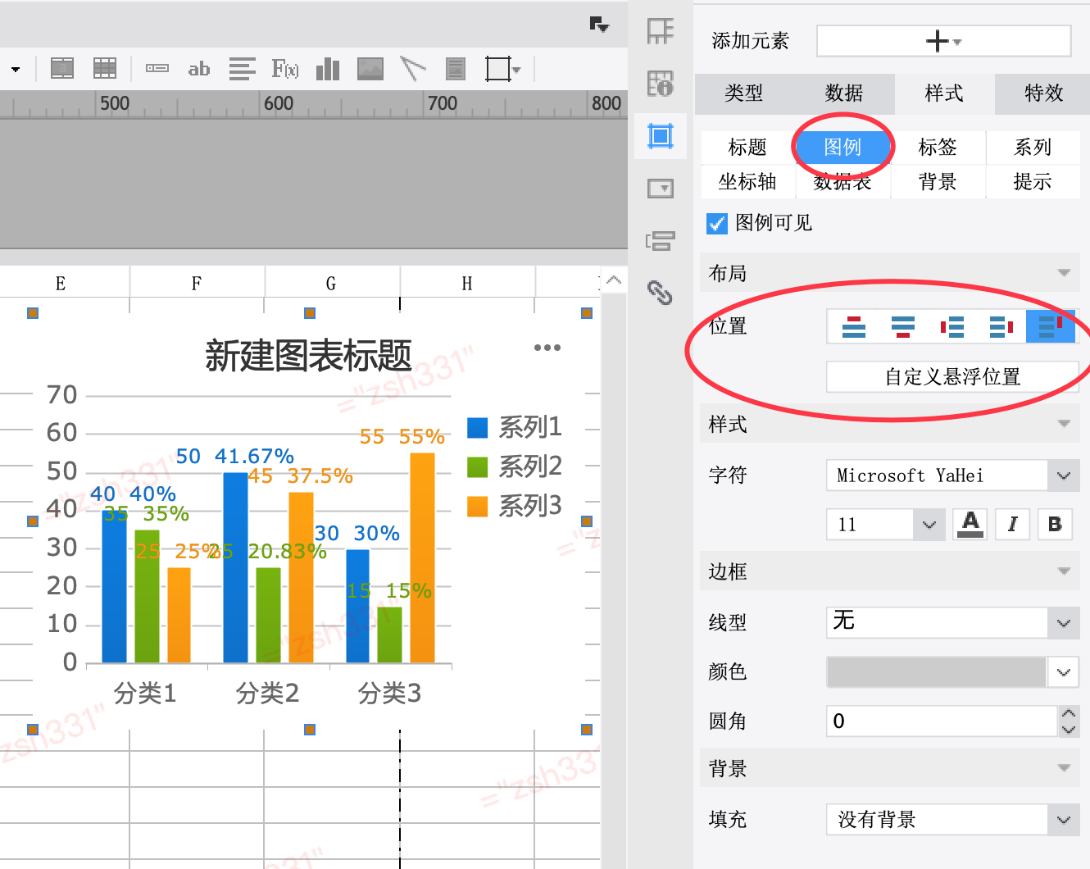Toggle italic I for legend text
The image size is (1090, 869).
point(1012,524)
